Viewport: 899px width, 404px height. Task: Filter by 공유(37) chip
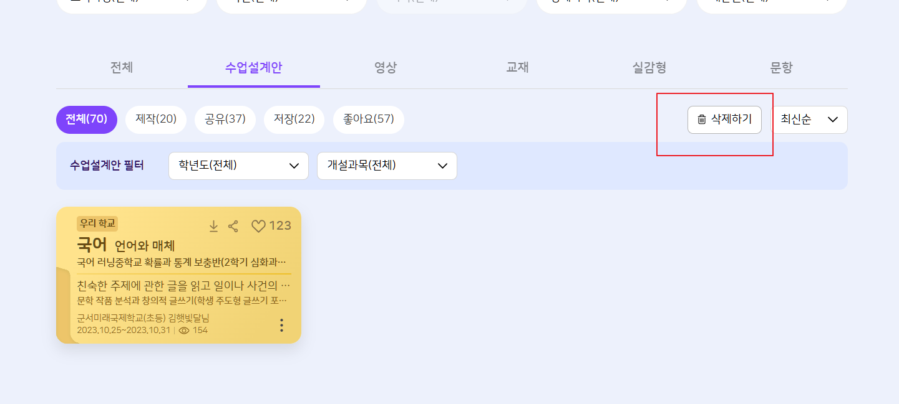225,120
